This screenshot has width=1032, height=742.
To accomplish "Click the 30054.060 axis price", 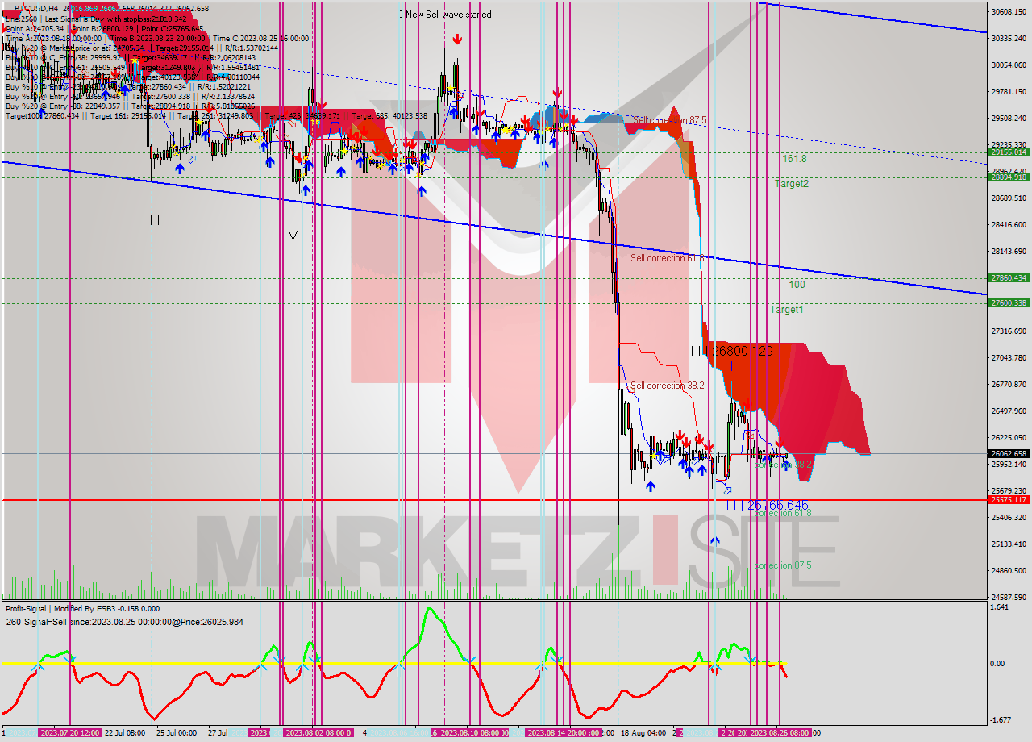I will 1009,65.
